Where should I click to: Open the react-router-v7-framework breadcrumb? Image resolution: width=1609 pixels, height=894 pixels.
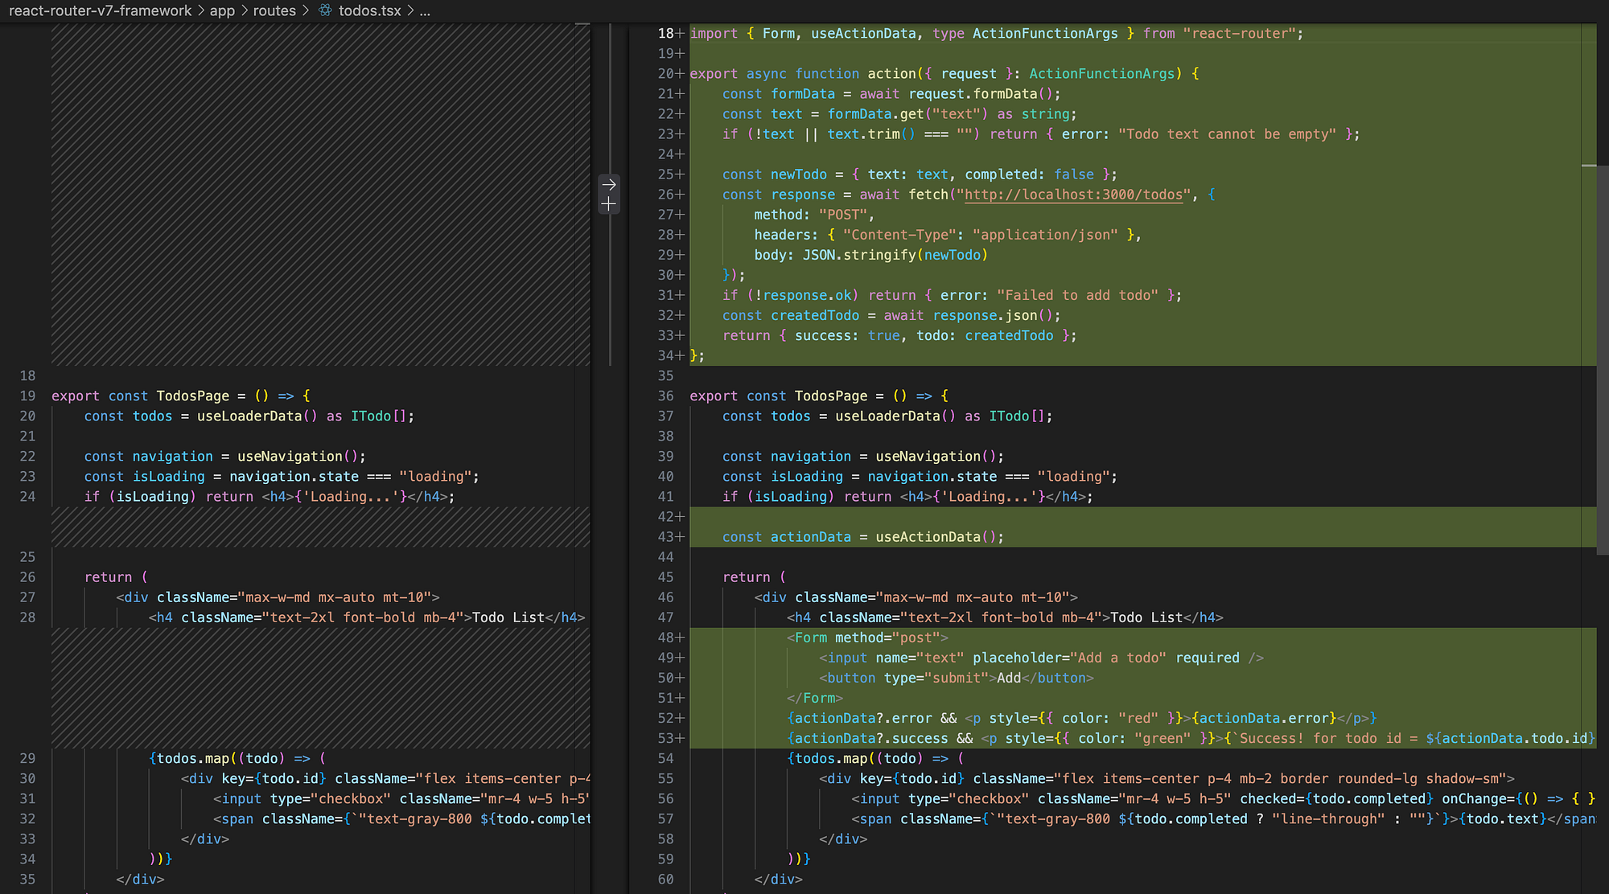coord(100,10)
